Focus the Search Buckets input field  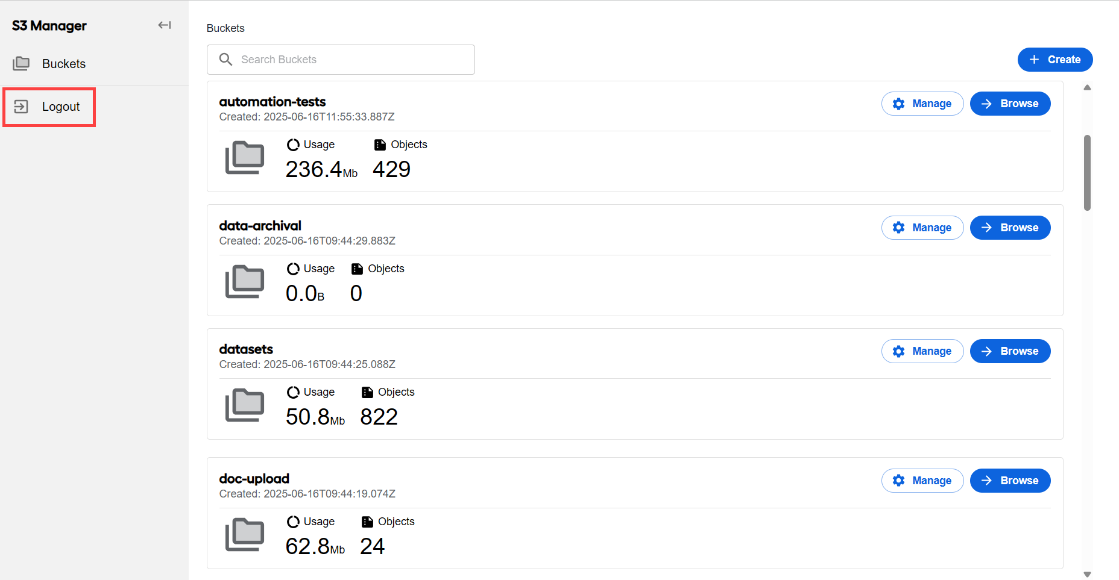pos(341,60)
